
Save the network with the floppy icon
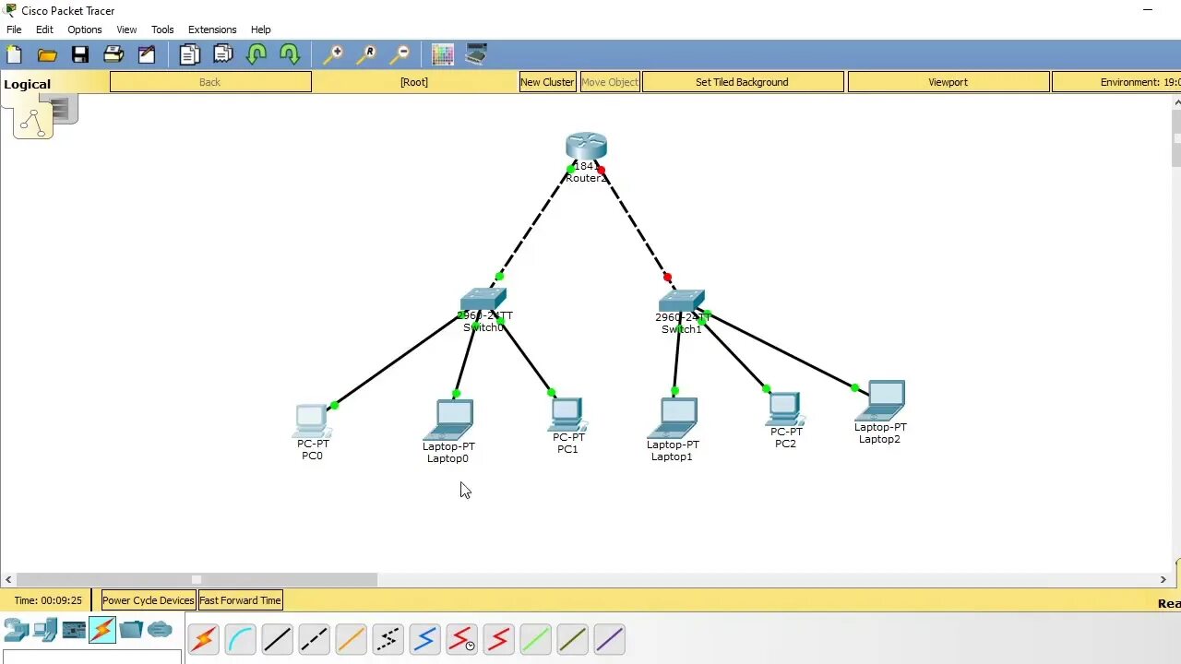point(80,54)
